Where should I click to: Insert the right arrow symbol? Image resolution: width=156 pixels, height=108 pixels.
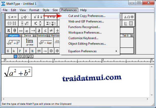(33, 31)
